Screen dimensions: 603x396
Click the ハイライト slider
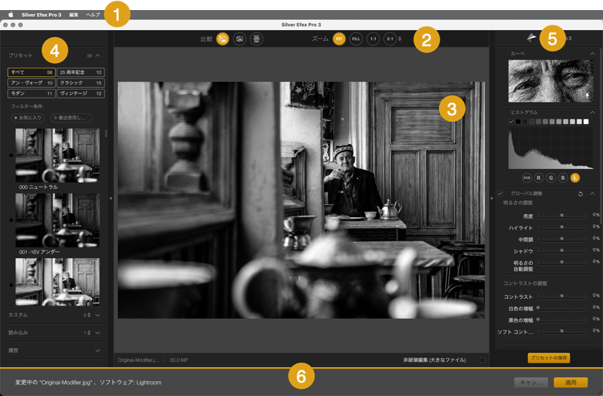(x=562, y=228)
